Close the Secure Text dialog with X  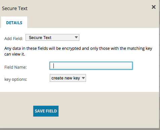click(x=154, y=7)
